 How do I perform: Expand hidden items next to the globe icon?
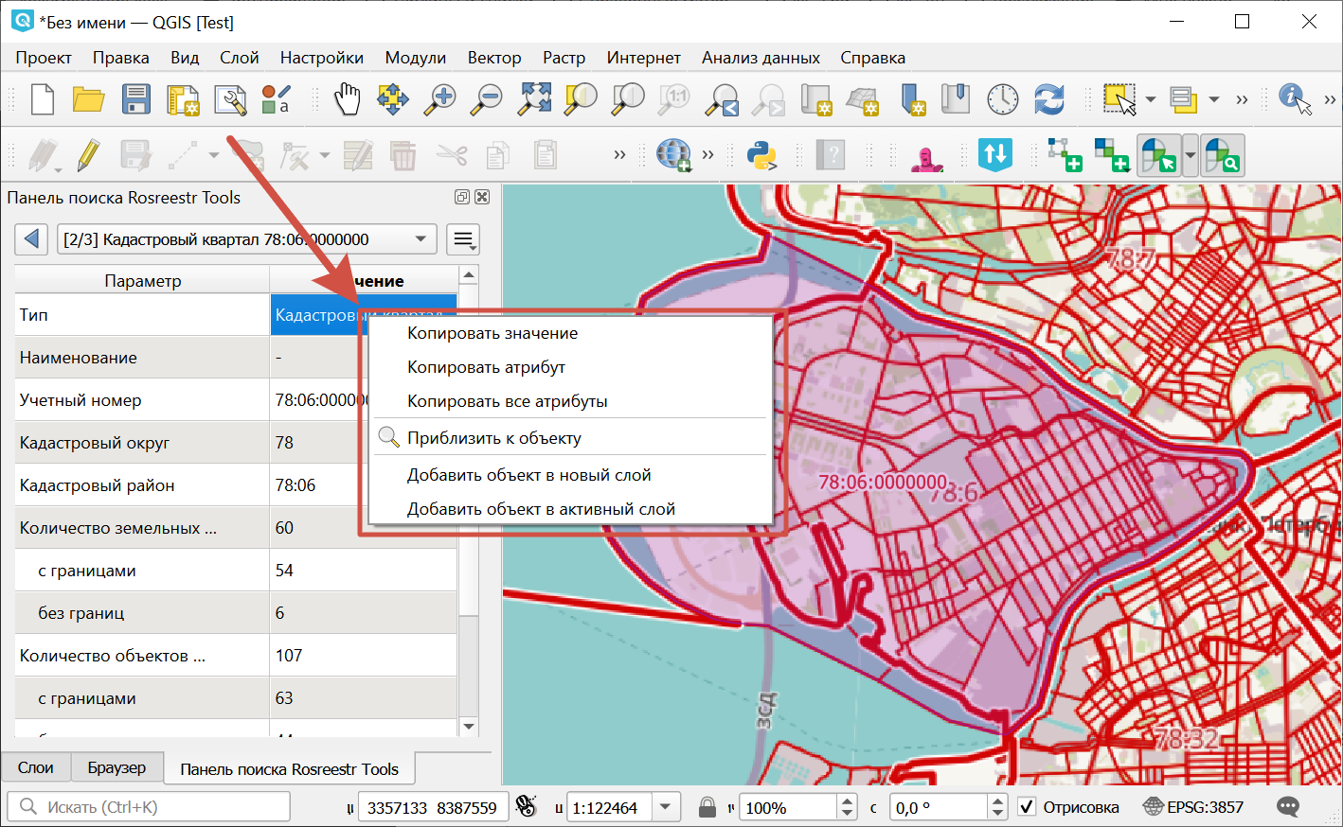pos(707,155)
